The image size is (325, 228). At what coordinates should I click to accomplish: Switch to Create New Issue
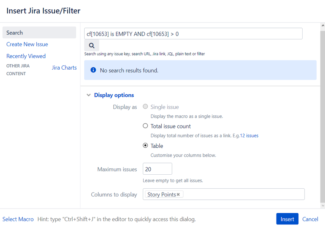click(27, 44)
